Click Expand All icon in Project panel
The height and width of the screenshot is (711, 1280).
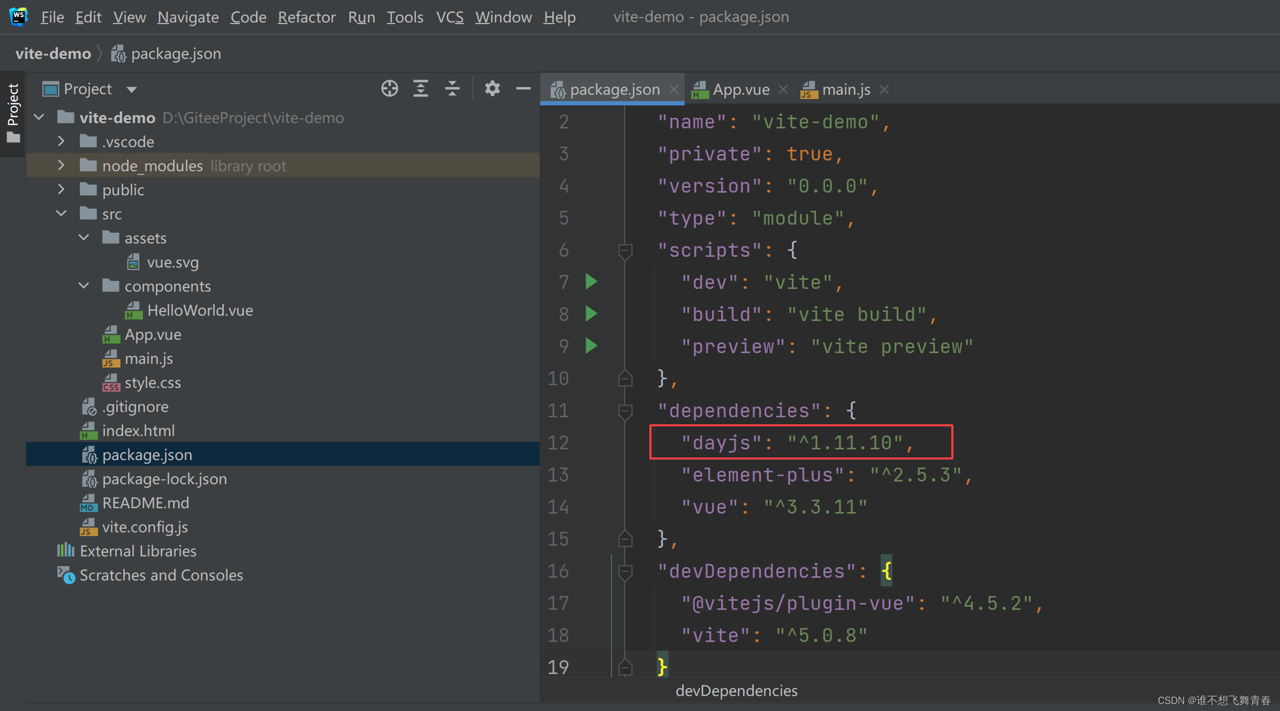[x=421, y=88]
